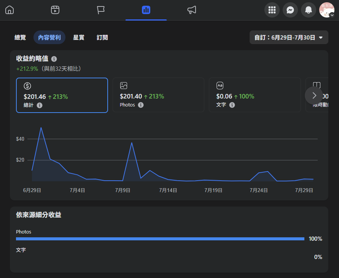The image size is (339, 278).
Task: Select the Insights bar chart icon
Action: 146,10
